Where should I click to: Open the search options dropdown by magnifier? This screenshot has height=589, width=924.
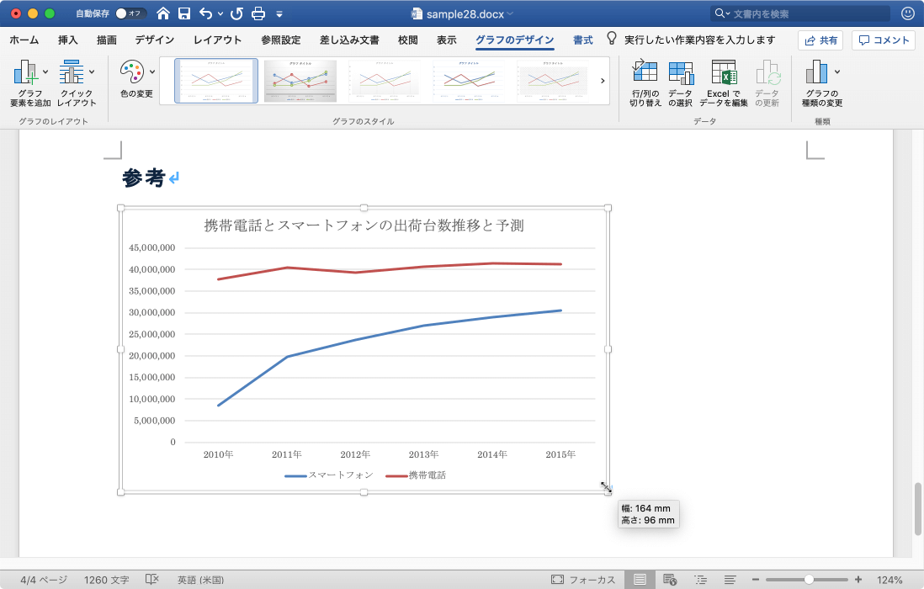[x=722, y=13]
